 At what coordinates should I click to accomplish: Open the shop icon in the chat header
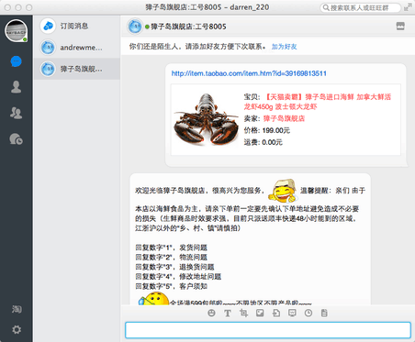(400, 27)
